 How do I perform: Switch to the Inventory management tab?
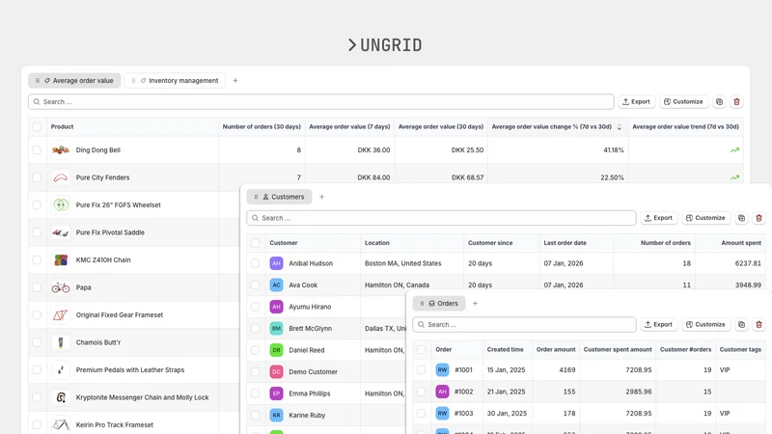pyautogui.click(x=176, y=81)
